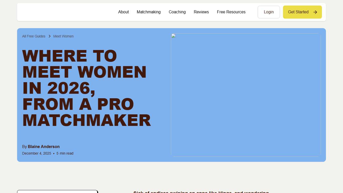
Task: Select Coaching in the top navigation
Action: pos(177,12)
